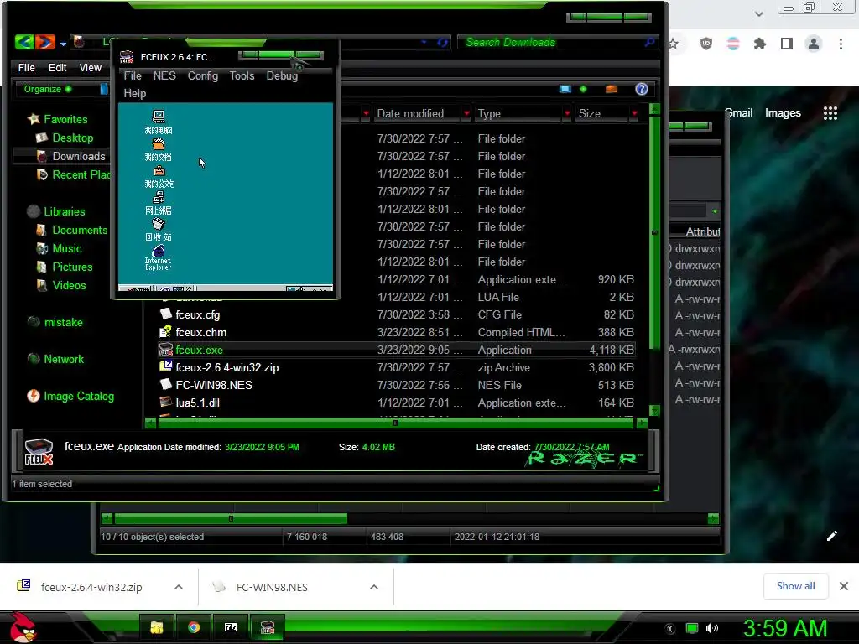The height and width of the screenshot is (644, 859).
Task: Open File Explorer taskbar icon
Action: [157, 627]
